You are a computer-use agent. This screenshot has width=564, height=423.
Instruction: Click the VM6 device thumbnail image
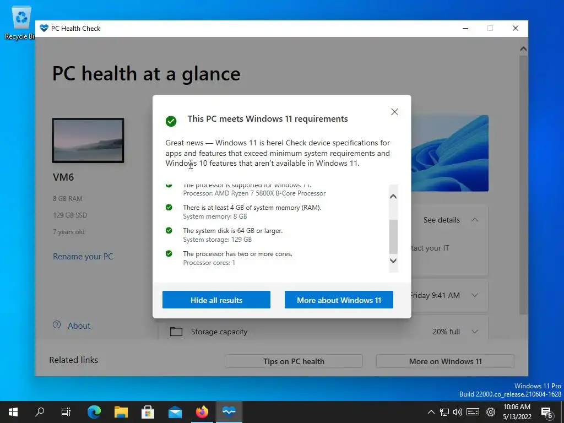point(88,140)
